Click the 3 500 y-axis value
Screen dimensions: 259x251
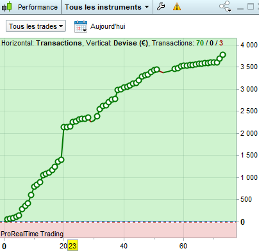[x=249, y=67]
